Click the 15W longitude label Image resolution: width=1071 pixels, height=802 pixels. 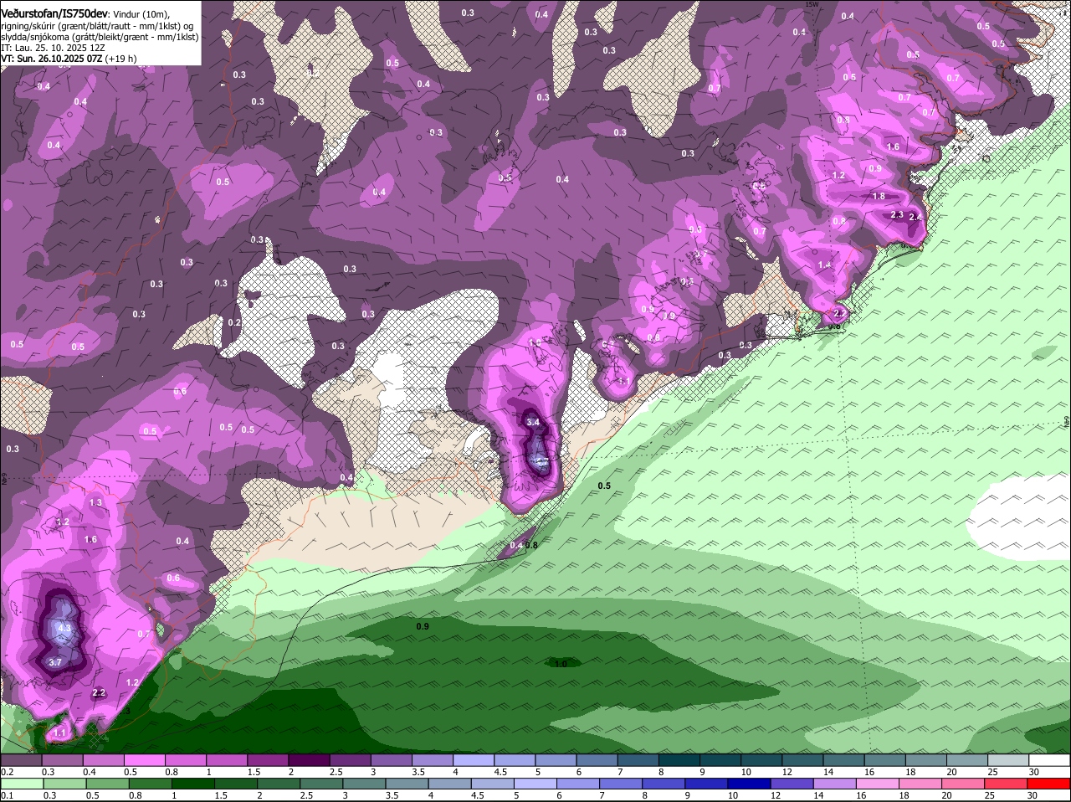810,5
